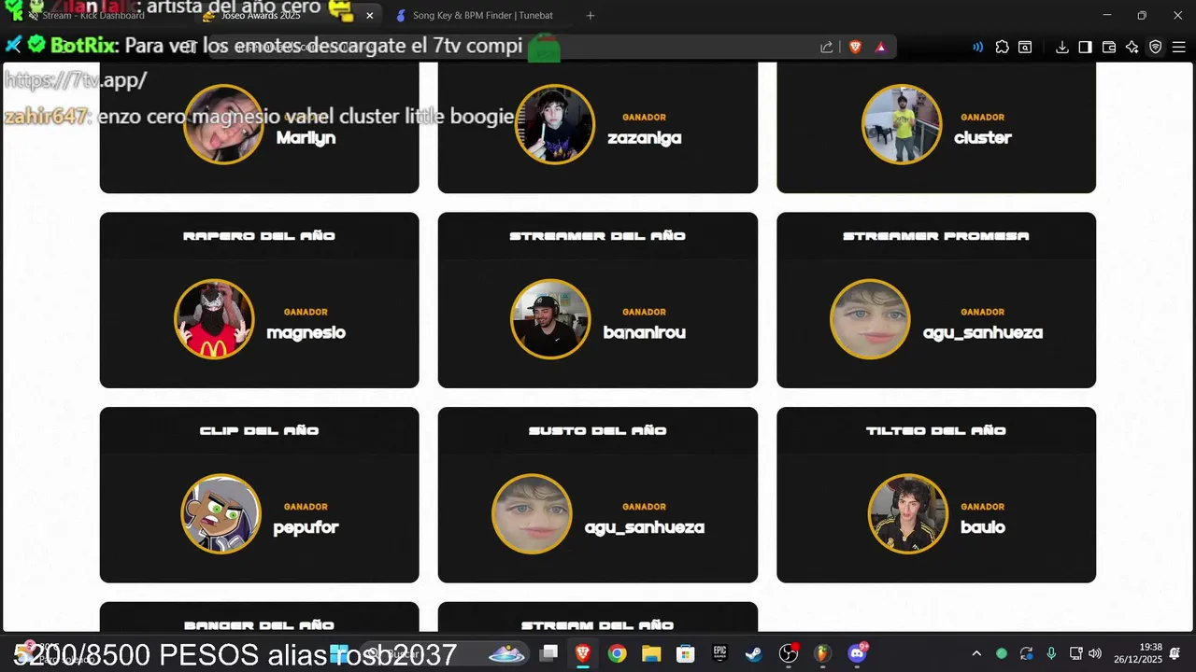Open the Brave hamburger main menu
The width and height of the screenshot is (1196, 672).
[x=1179, y=47]
